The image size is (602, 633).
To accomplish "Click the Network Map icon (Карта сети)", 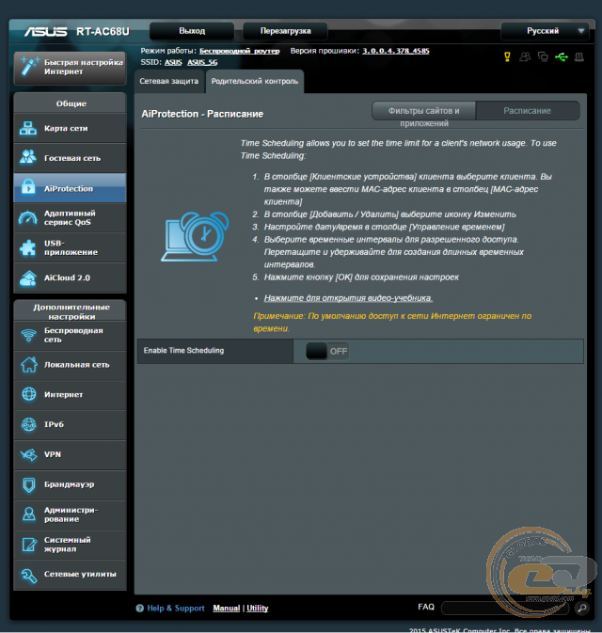I will pyautogui.click(x=28, y=128).
